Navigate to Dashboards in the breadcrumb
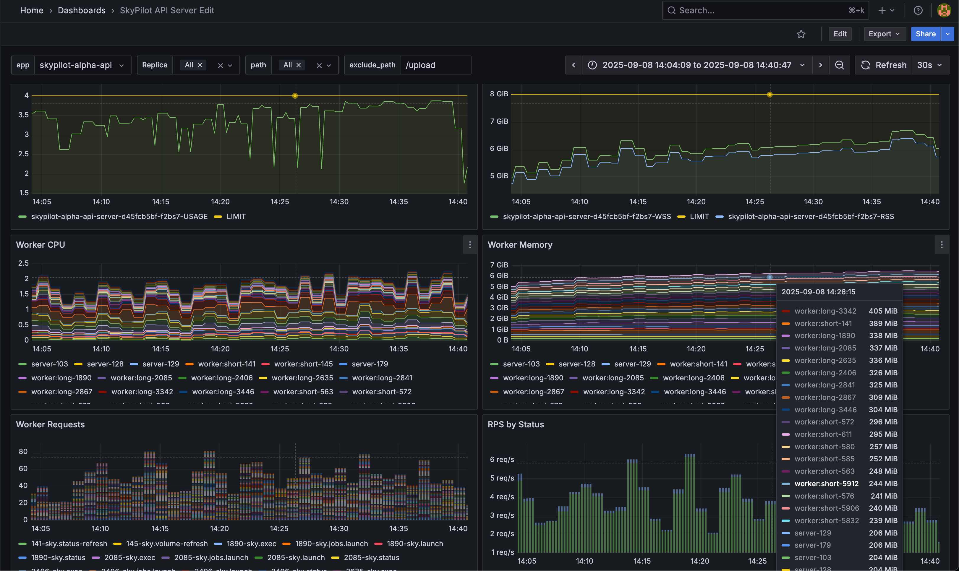The image size is (959, 571). 82,10
